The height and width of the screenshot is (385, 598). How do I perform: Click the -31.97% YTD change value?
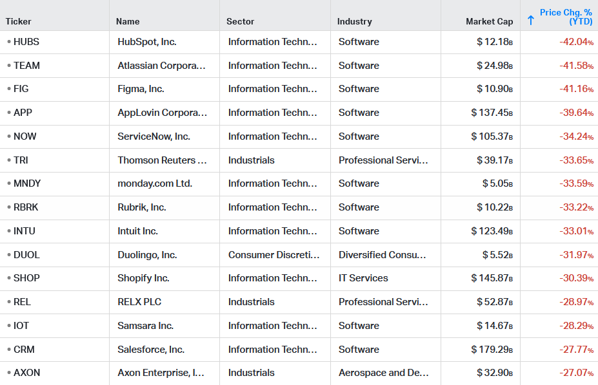[576, 255]
